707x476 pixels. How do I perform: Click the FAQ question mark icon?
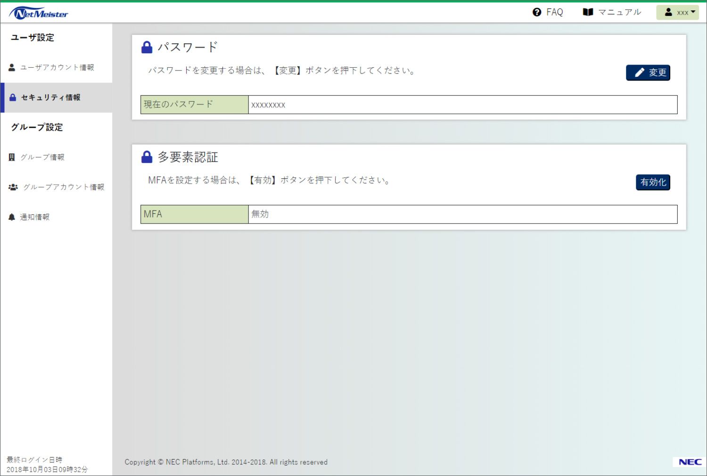pyautogui.click(x=537, y=12)
